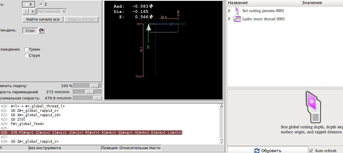Click the blue Z axis label in preview
This screenshot has width=343, height=153.
[x=171, y=24]
